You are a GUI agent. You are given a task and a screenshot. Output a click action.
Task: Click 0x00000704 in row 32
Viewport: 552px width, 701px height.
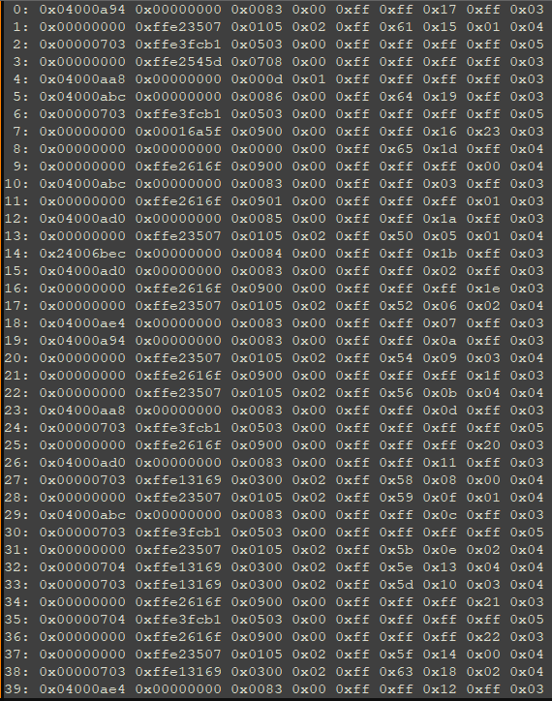click(x=82, y=567)
